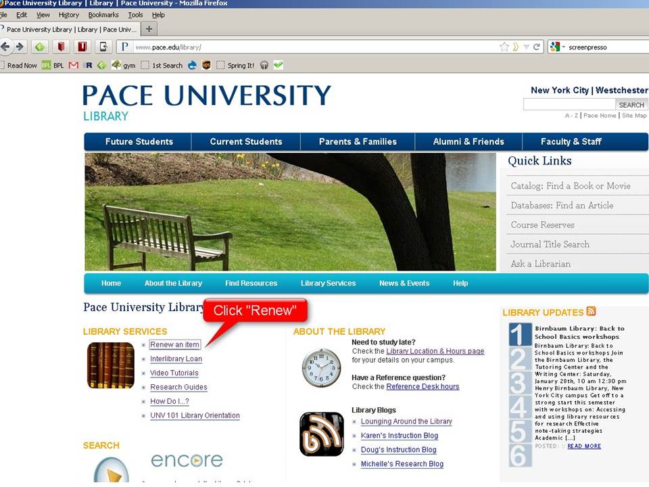Click the browser Forward arrow button

[x=20, y=47]
